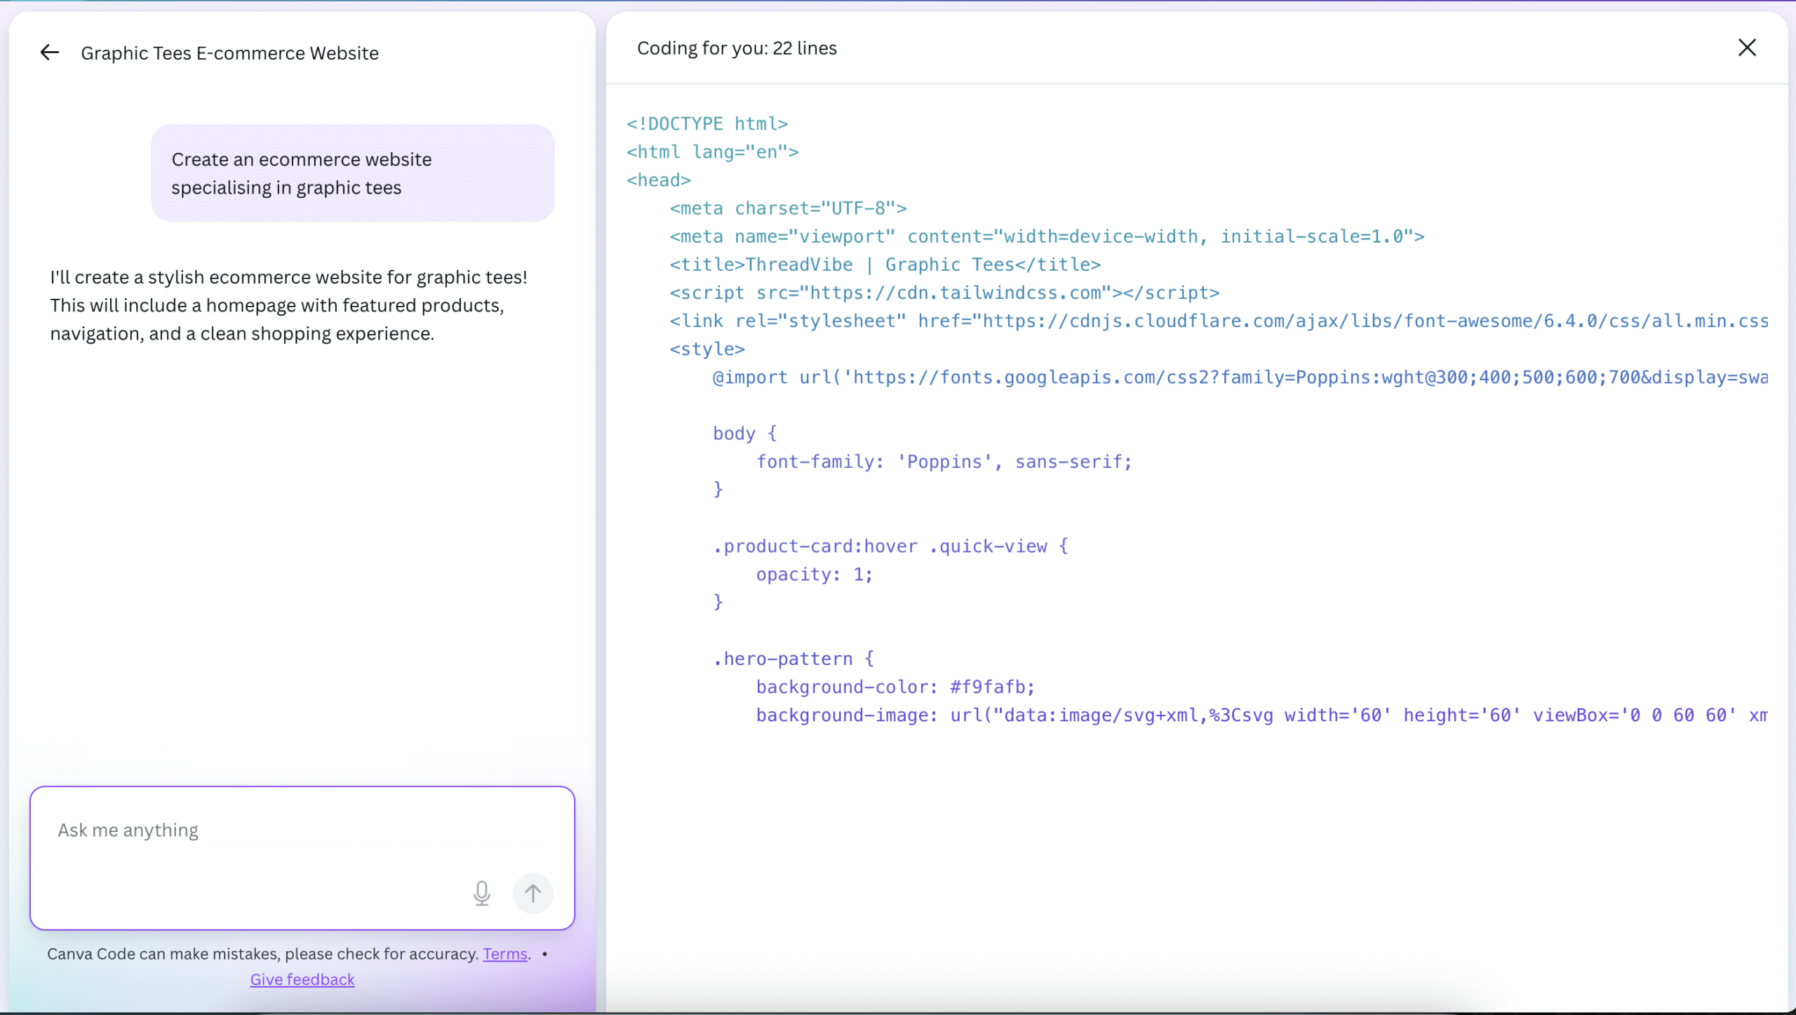The width and height of the screenshot is (1796, 1015).
Task: Click the user message about graphic tees
Action: tap(353, 173)
